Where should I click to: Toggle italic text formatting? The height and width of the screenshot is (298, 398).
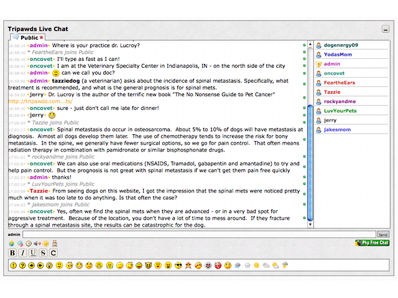[22, 253]
